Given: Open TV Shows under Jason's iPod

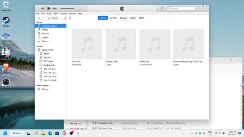Looking at the screenshot, I should (48, 61).
